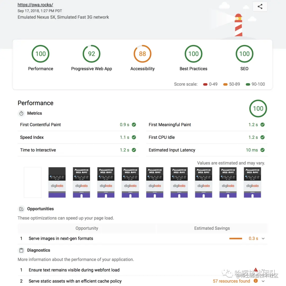Click the share report icon button

pyautogui.click(x=260, y=7)
